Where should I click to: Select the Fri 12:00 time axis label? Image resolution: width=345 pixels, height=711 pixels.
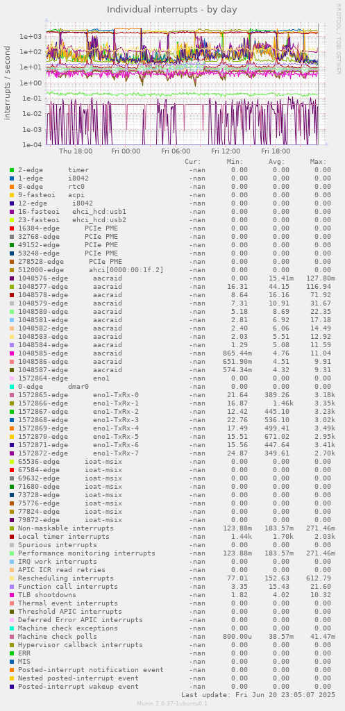click(x=225, y=151)
